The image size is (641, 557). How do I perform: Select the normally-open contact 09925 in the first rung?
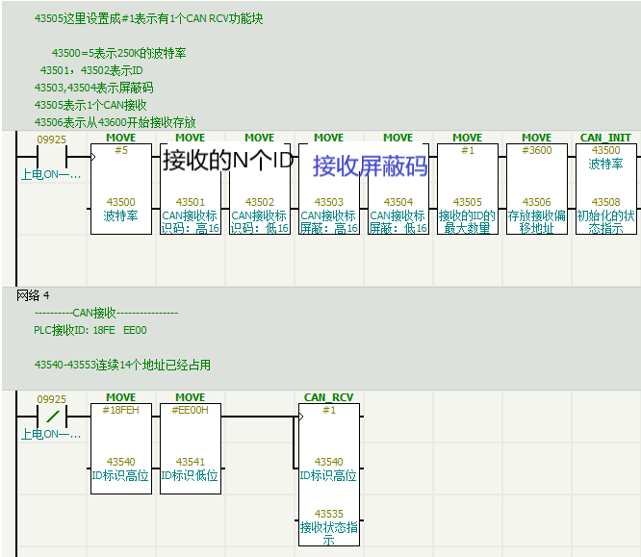pos(52,157)
